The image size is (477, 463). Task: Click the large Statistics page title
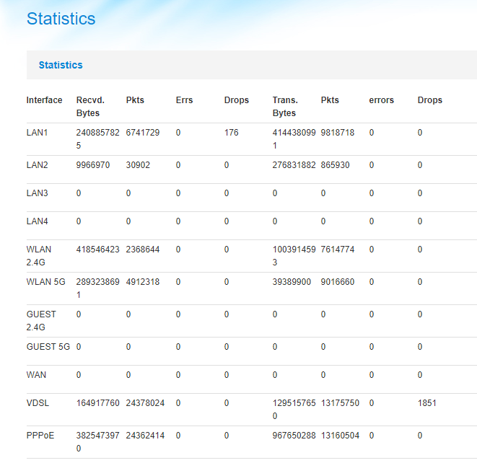click(61, 19)
